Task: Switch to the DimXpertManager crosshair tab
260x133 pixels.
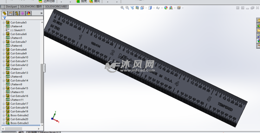Action: click(23, 13)
